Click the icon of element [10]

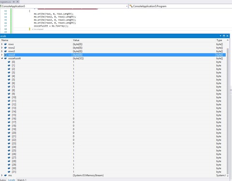[x=9, y=97]
